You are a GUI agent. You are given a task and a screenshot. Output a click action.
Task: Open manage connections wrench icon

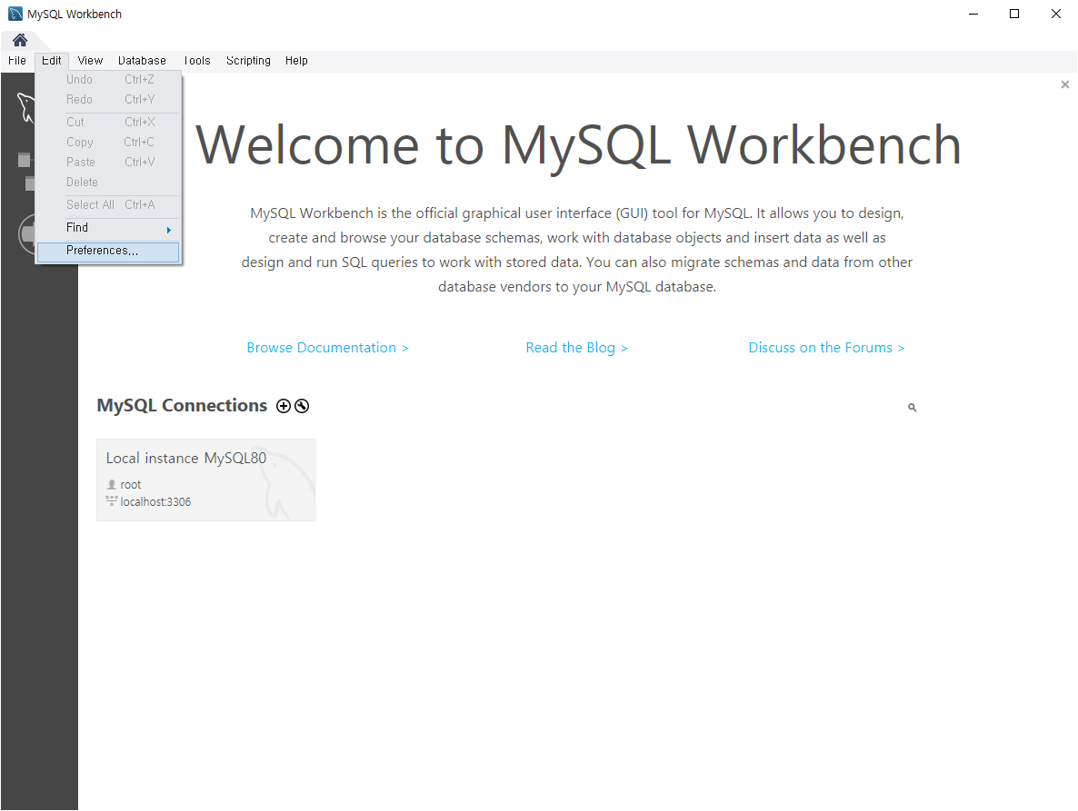302,406
